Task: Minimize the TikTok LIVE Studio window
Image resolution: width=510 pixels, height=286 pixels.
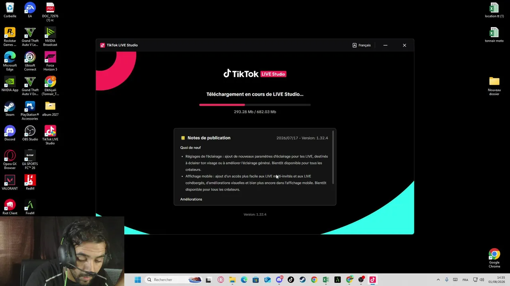Action: pos(385,45)
